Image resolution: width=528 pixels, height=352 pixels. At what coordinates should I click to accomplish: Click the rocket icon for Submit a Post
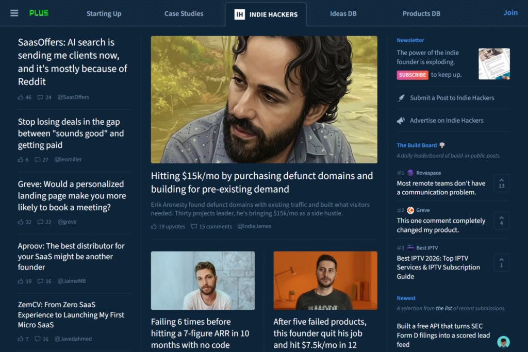(x=401, y=98)
